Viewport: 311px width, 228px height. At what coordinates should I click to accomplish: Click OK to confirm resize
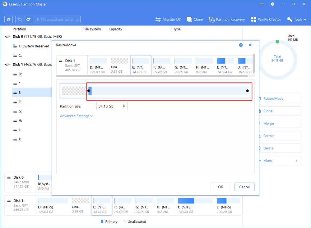pyautogui.click(x=220, y=187)
